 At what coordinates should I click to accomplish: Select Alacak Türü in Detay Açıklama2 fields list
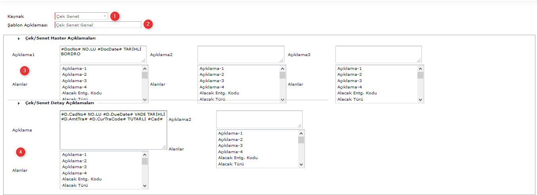pos(232,164)
